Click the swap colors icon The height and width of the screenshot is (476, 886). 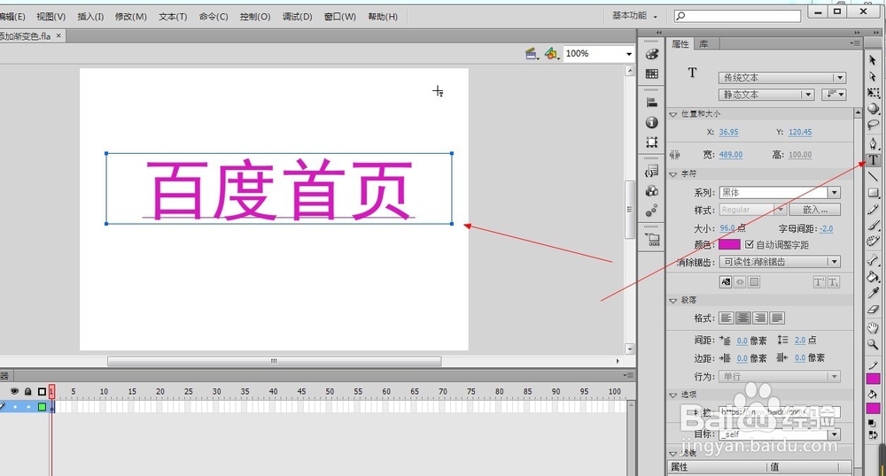873,434
